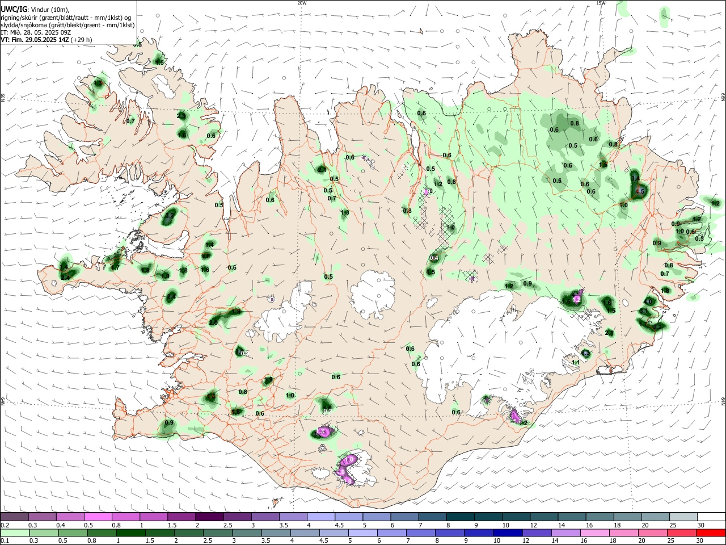The image size is (726, 545).
Task: Select the lilac 14 mm rain legend swatch
Action: [565, 533]
